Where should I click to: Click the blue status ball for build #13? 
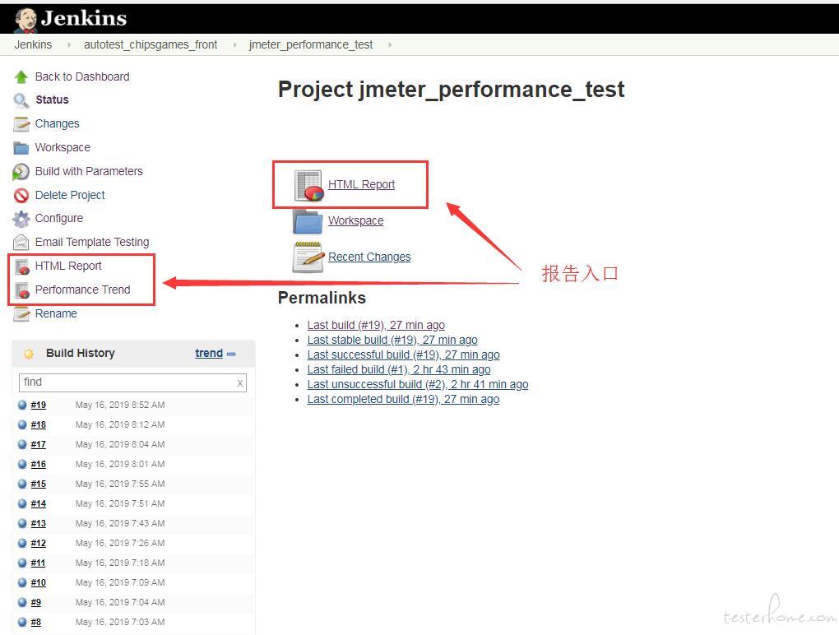22,524
